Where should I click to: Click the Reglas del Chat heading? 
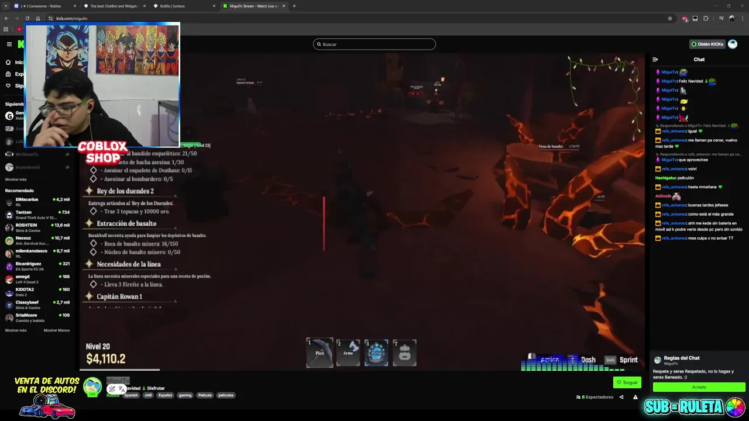(682, 358)
